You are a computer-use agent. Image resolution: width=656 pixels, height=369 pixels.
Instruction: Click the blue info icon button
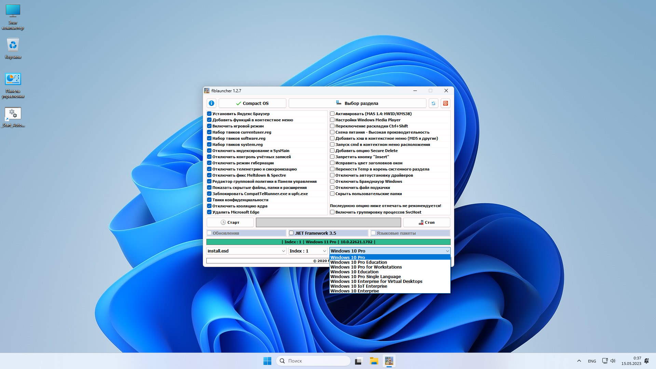[211, 103]
